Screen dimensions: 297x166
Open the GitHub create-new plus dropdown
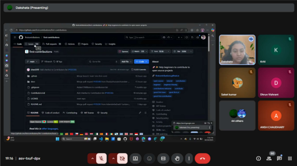point(180,37)
